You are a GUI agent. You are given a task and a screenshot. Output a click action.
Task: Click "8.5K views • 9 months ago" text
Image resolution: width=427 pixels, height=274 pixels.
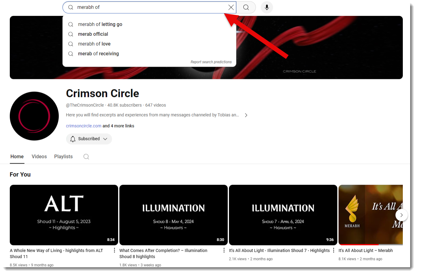(32, 265)
